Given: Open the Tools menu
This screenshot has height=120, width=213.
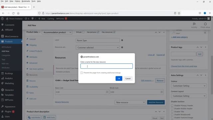Looking at the screenshot, I should (x=33, y=1).
